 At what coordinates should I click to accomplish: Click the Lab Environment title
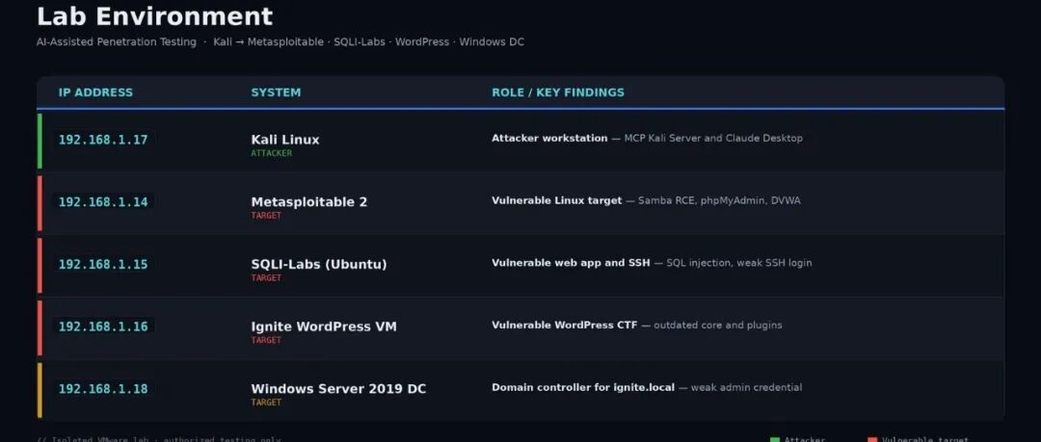point(154,16)
